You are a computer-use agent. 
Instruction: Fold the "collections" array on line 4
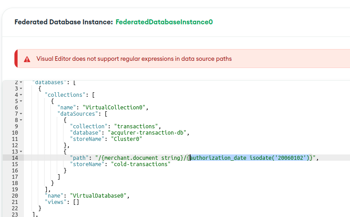(21, 95)
